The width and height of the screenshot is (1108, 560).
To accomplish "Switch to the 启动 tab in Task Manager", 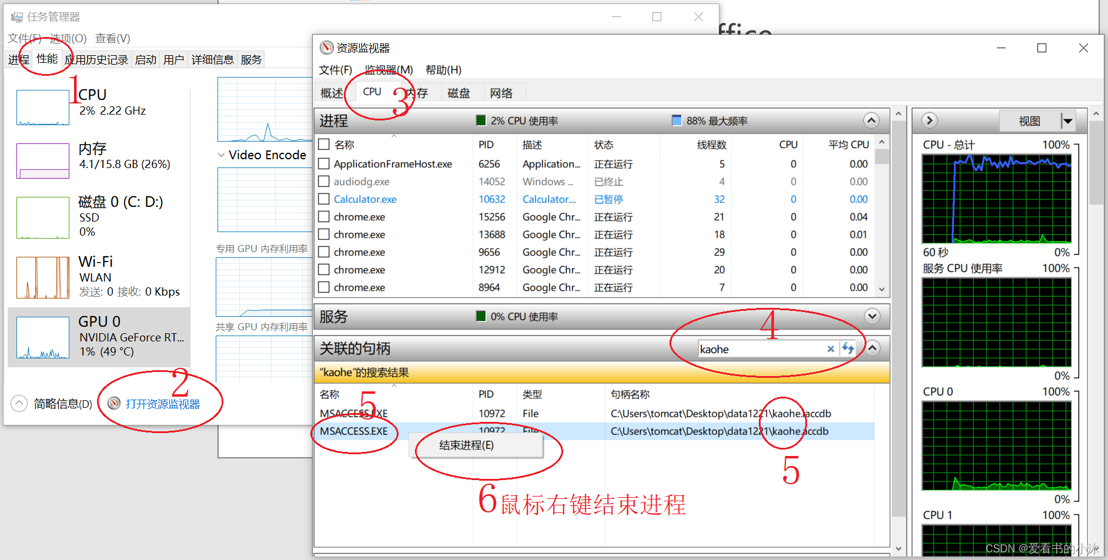I will 146,59.
